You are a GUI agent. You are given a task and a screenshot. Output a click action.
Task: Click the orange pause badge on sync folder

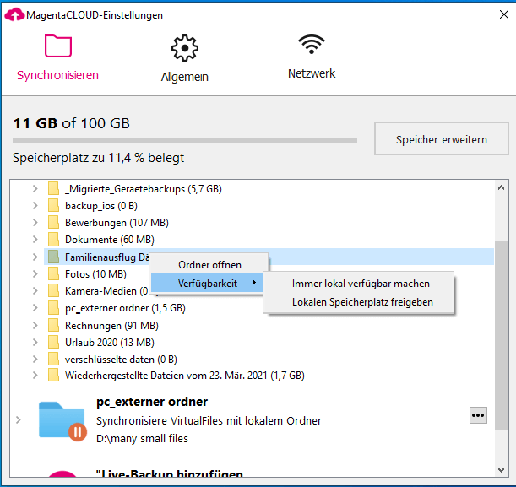(78, 432)
